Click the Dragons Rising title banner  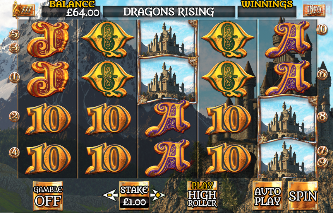point(168,12)
